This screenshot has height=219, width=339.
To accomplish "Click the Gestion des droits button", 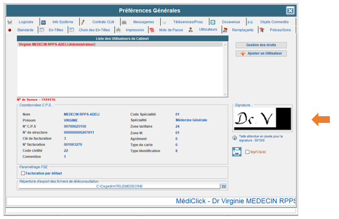I will (x=261, y=45).
